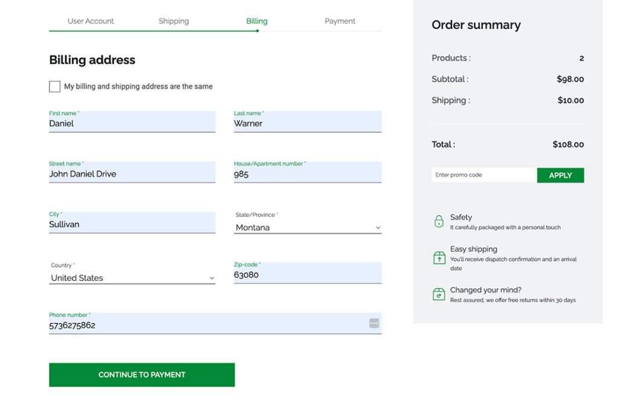The image size is (618, 403).
Task: Click the returns box icon
Action: click(x=439, y=294)
